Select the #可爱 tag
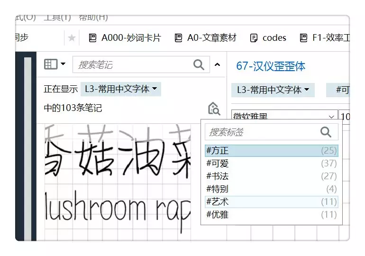 click(272, 164)
